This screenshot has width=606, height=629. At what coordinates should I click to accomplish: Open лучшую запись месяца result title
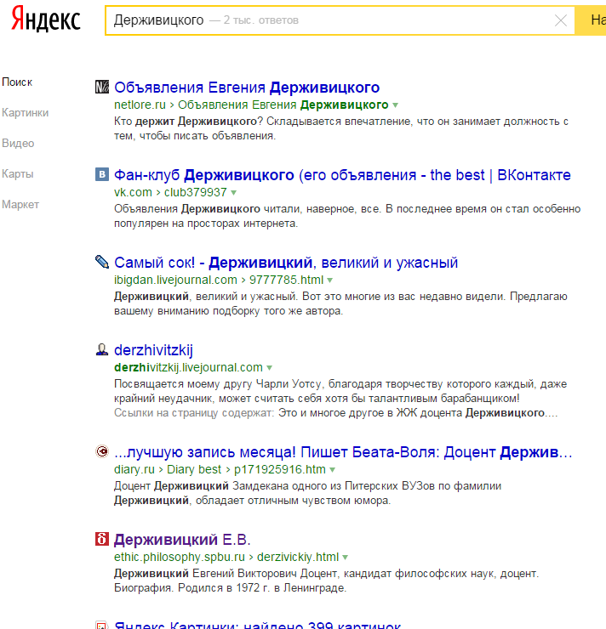[343, 452]
